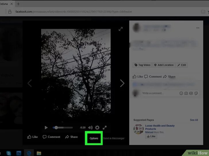See All suggested pages
Viewport: 209px width, 156px height.
pyautogui.click(x=194, y=120)
